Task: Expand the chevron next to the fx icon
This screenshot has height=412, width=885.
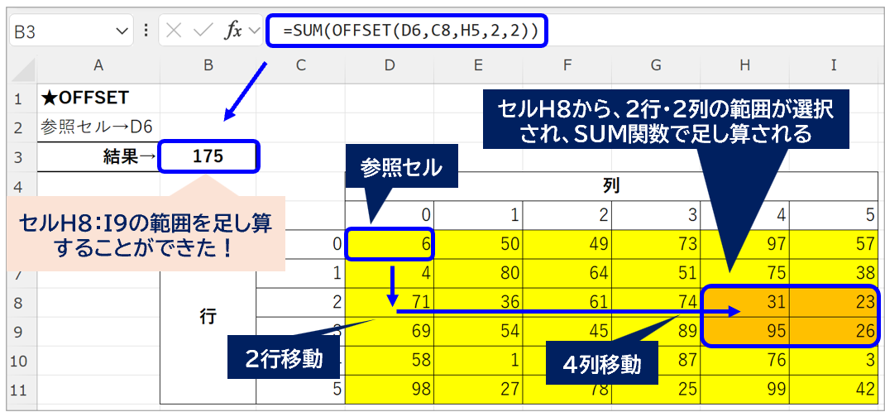Action: [x=253, y=31]
